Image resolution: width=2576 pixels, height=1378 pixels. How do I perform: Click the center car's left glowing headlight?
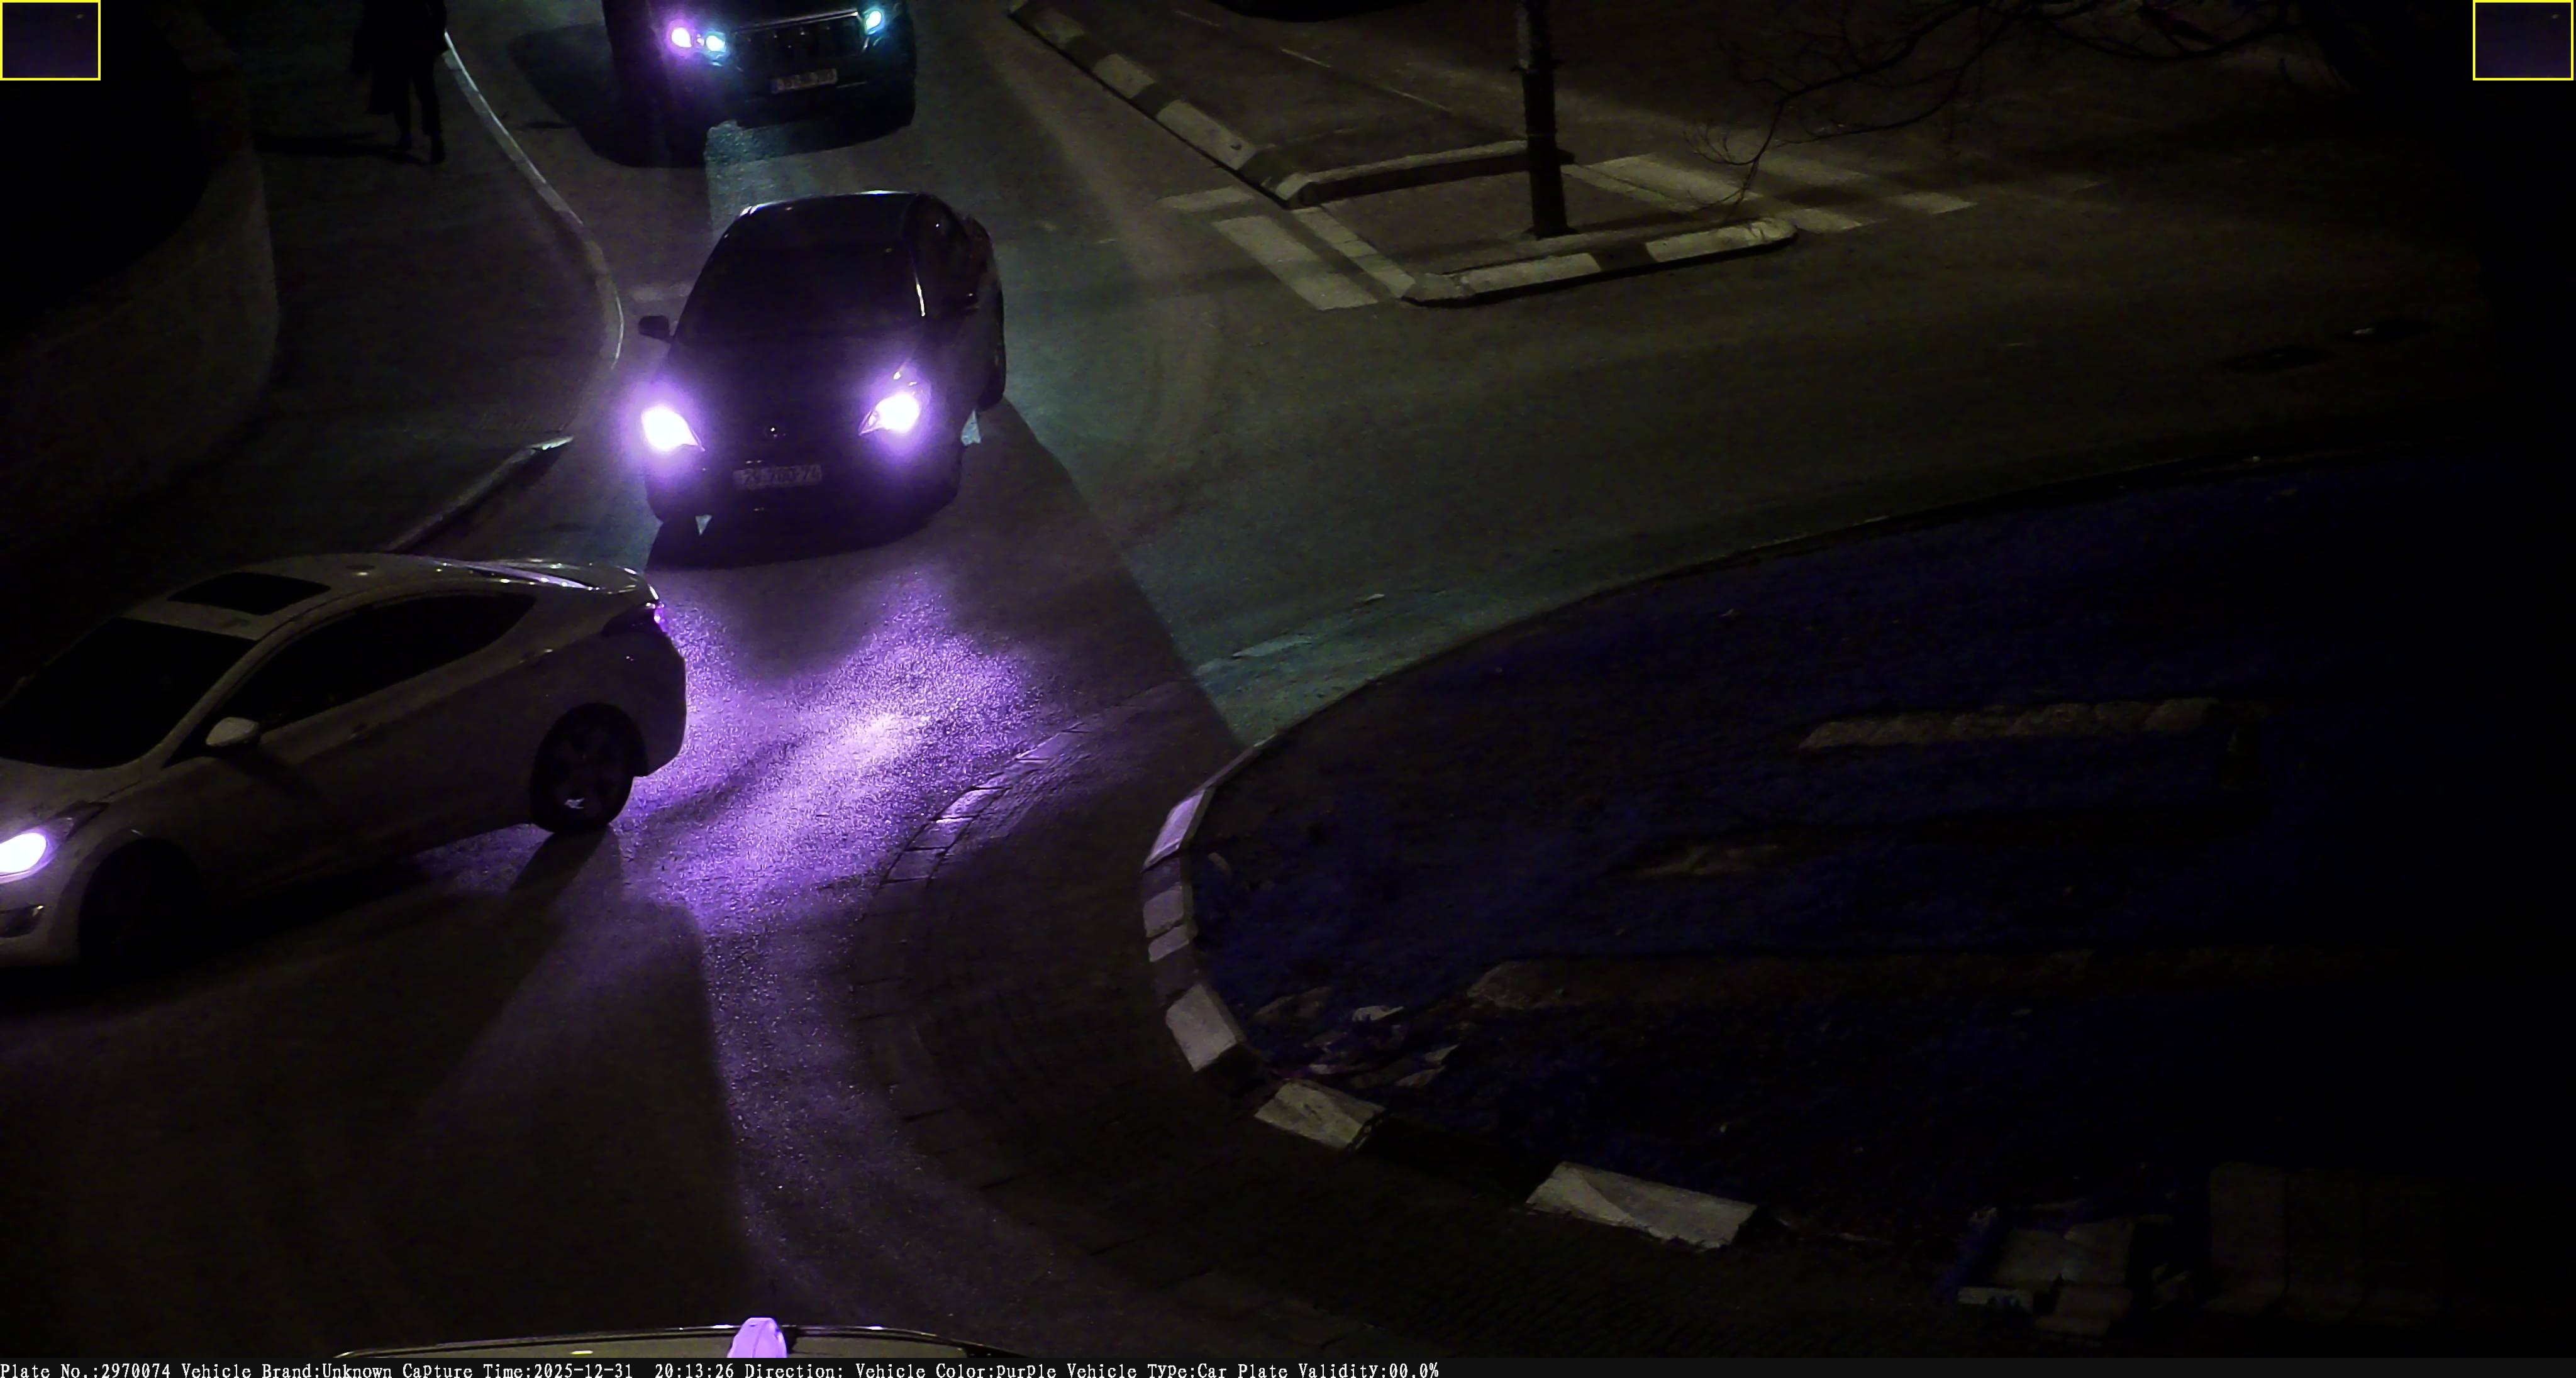[x=665, y=427]
